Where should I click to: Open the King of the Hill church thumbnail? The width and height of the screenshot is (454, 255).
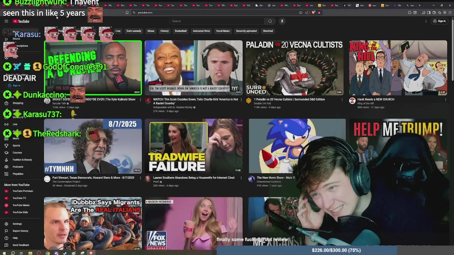pyautogui.click(x=398, y=68)
